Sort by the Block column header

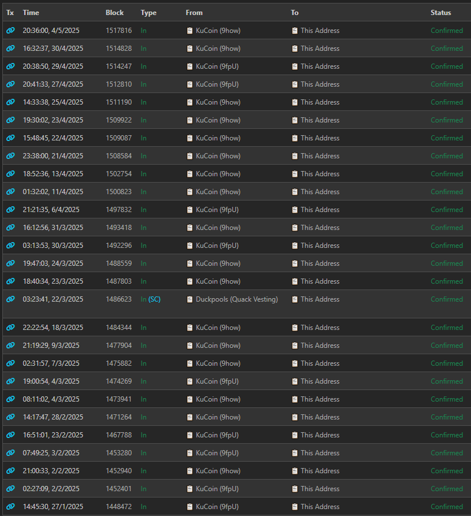click(114, 13)
